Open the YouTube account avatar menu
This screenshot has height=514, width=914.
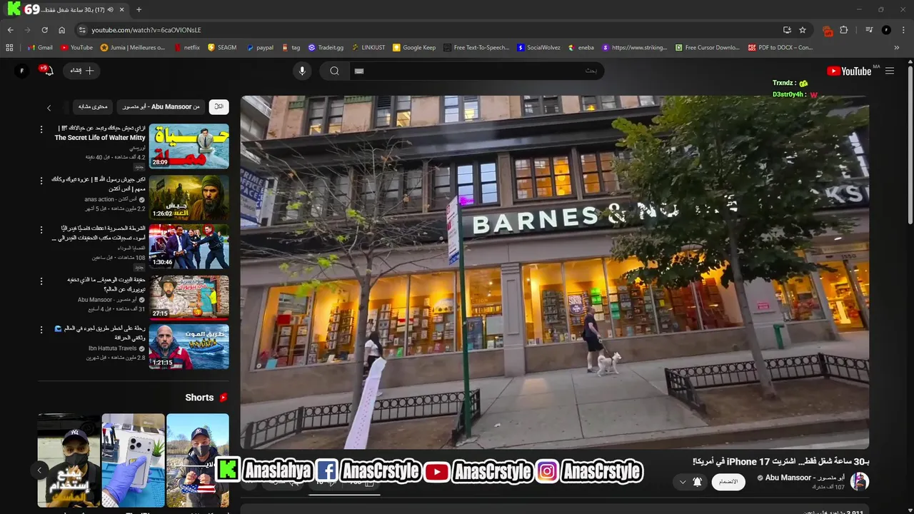21,71
